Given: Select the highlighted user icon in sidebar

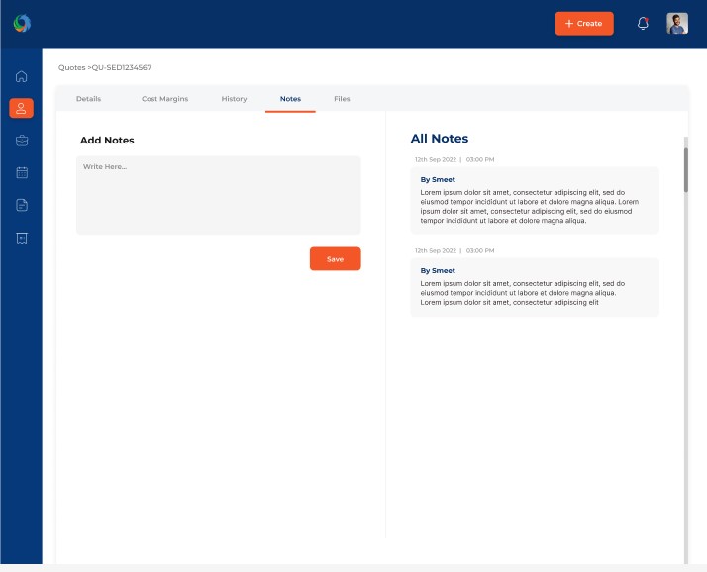Looking at the screenshot, I should pos(22,108).
